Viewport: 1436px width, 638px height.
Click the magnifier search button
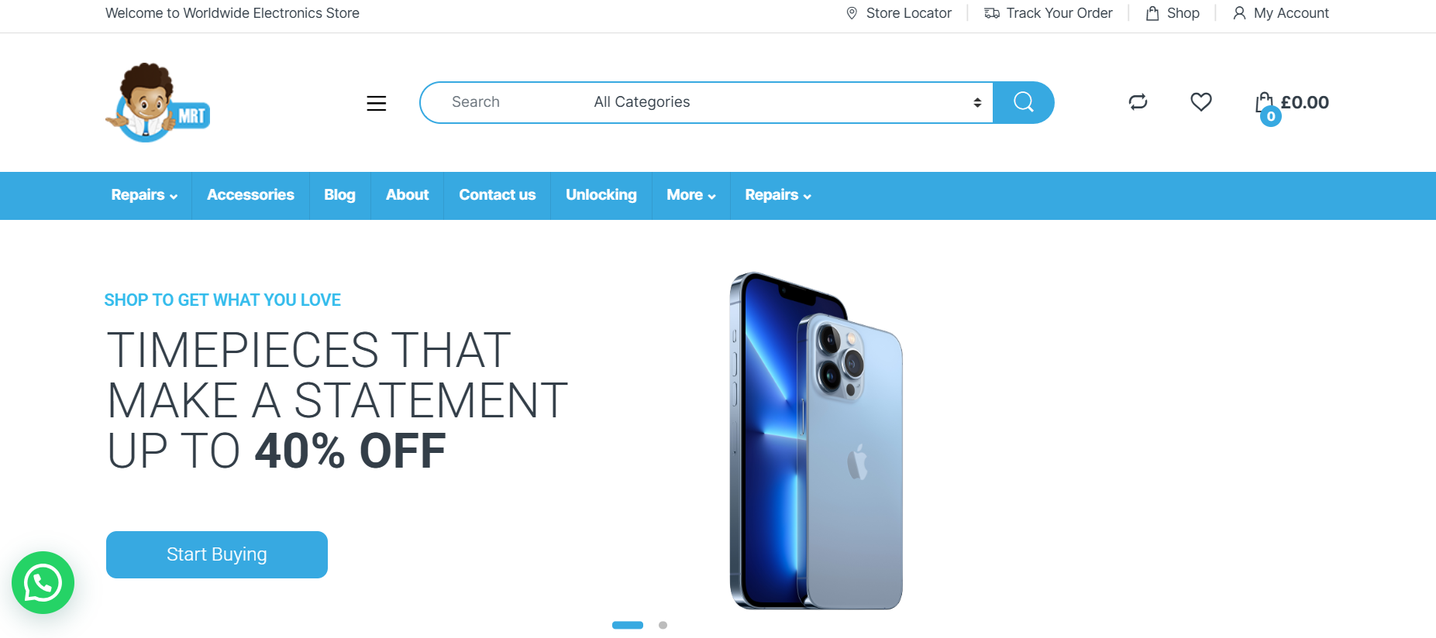point(1023,102)
